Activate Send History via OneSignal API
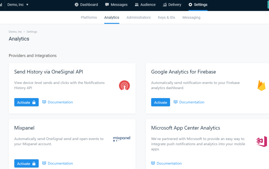The image size is (269, 169). pyautogui.click(x=27, y=102)
